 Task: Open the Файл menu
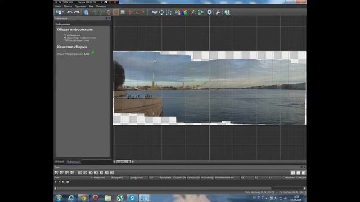[x=58, y=6]
